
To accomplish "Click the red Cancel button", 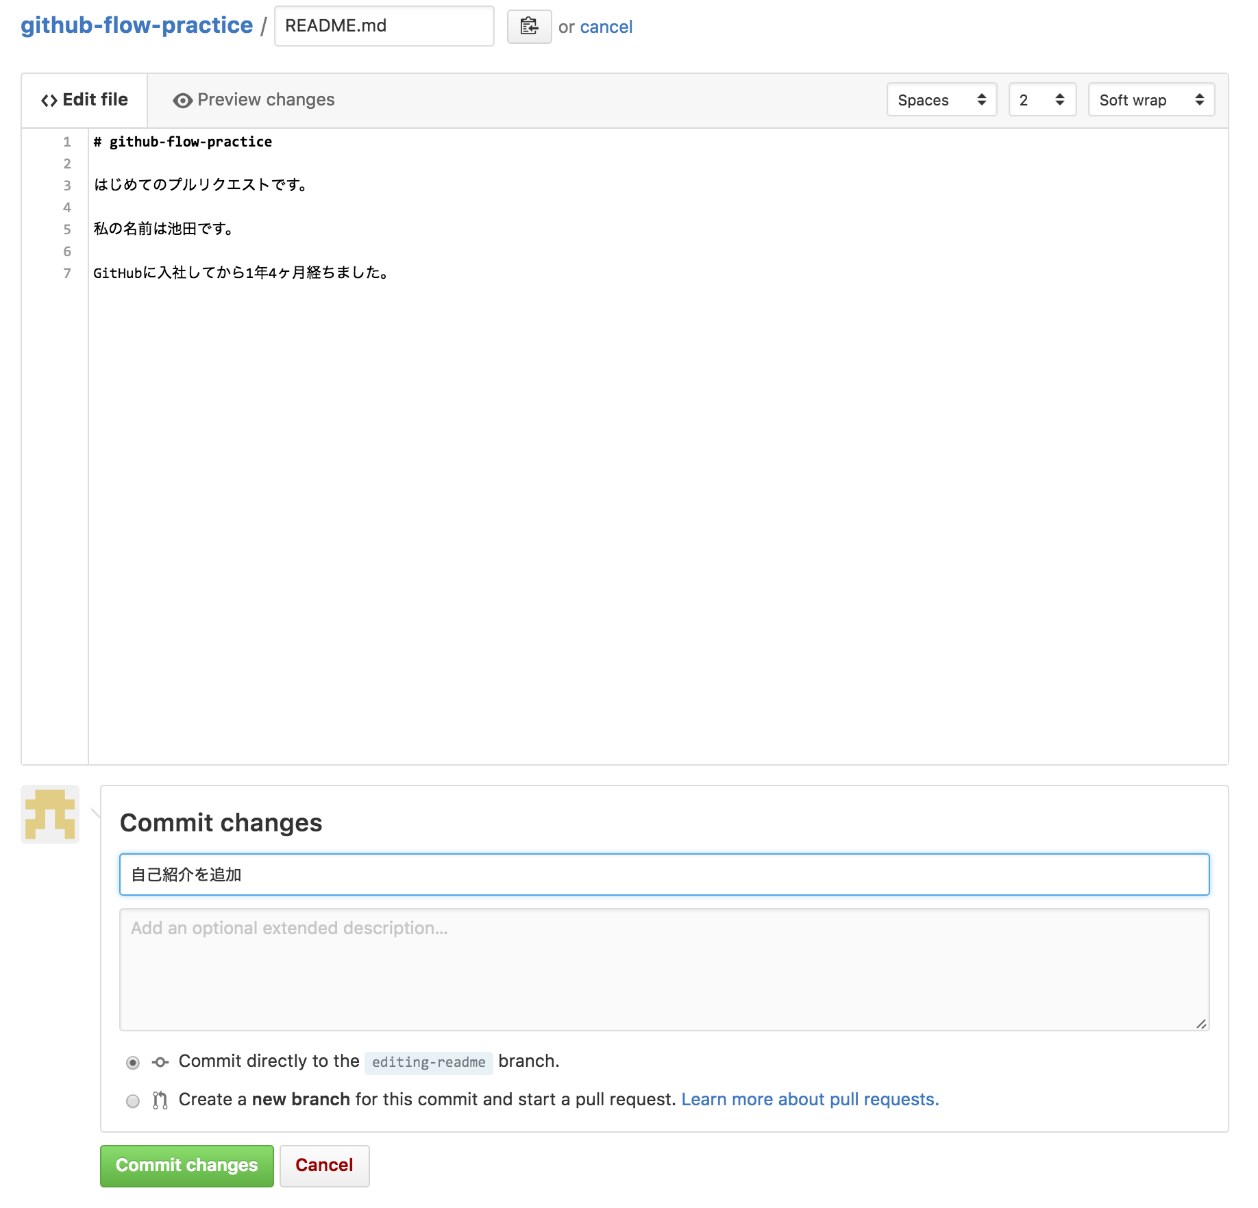I will coord(324,1166).
